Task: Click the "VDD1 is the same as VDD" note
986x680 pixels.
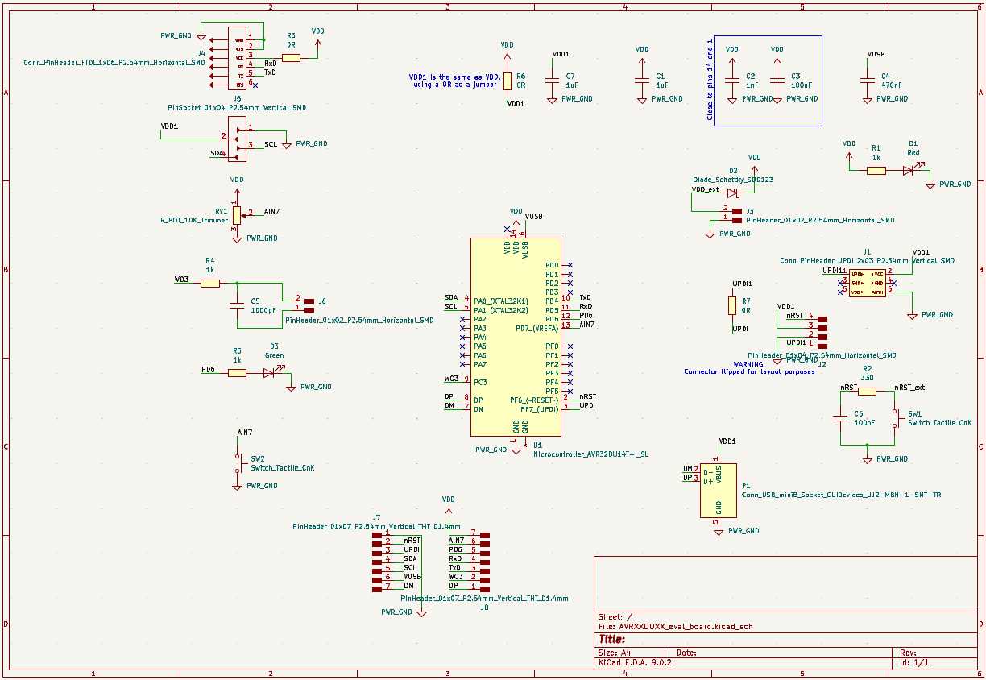Action: tap(454, 80)
